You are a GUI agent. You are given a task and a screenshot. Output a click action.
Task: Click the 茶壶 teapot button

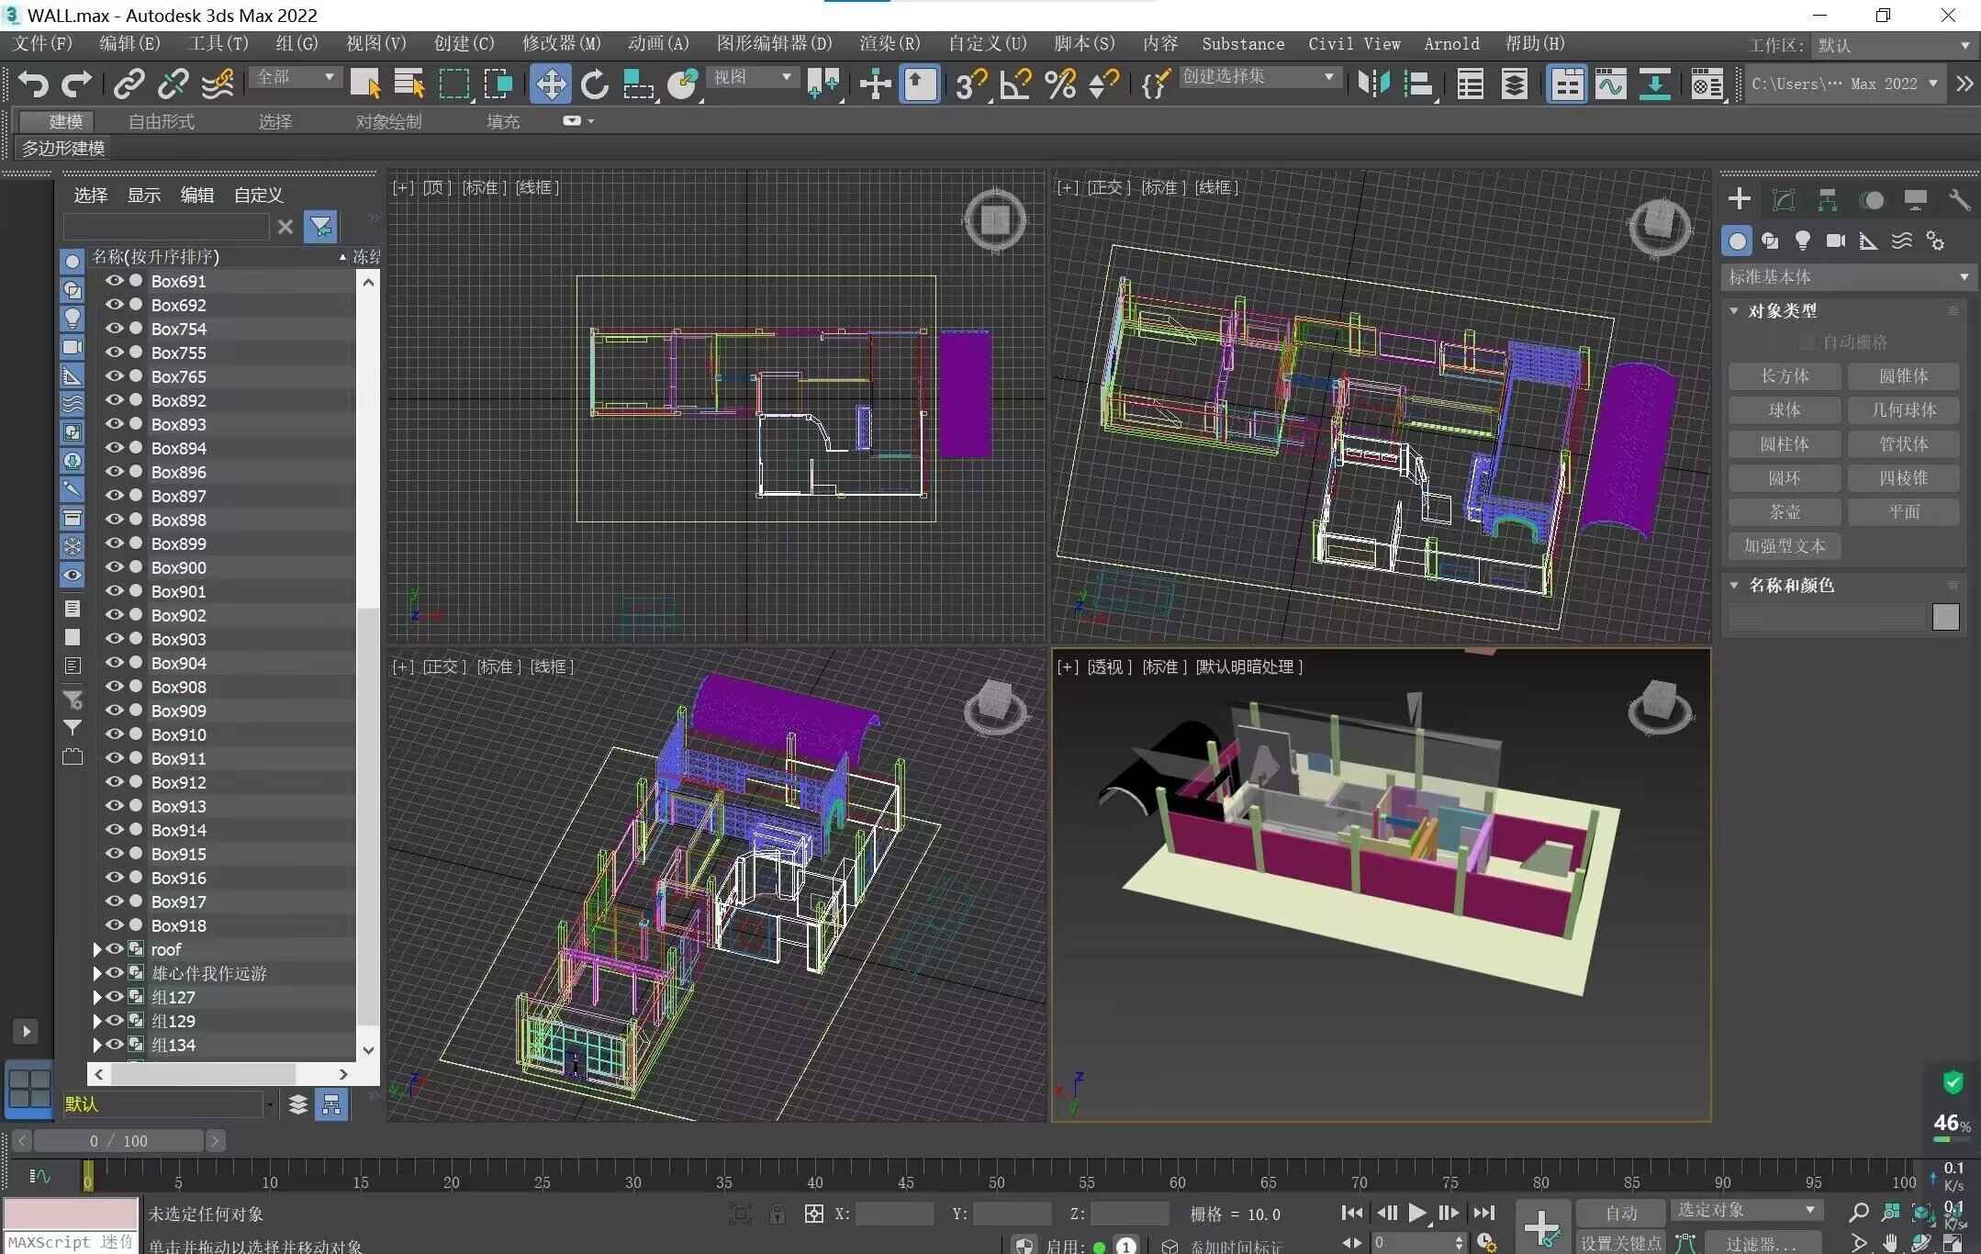(1784, 512)
